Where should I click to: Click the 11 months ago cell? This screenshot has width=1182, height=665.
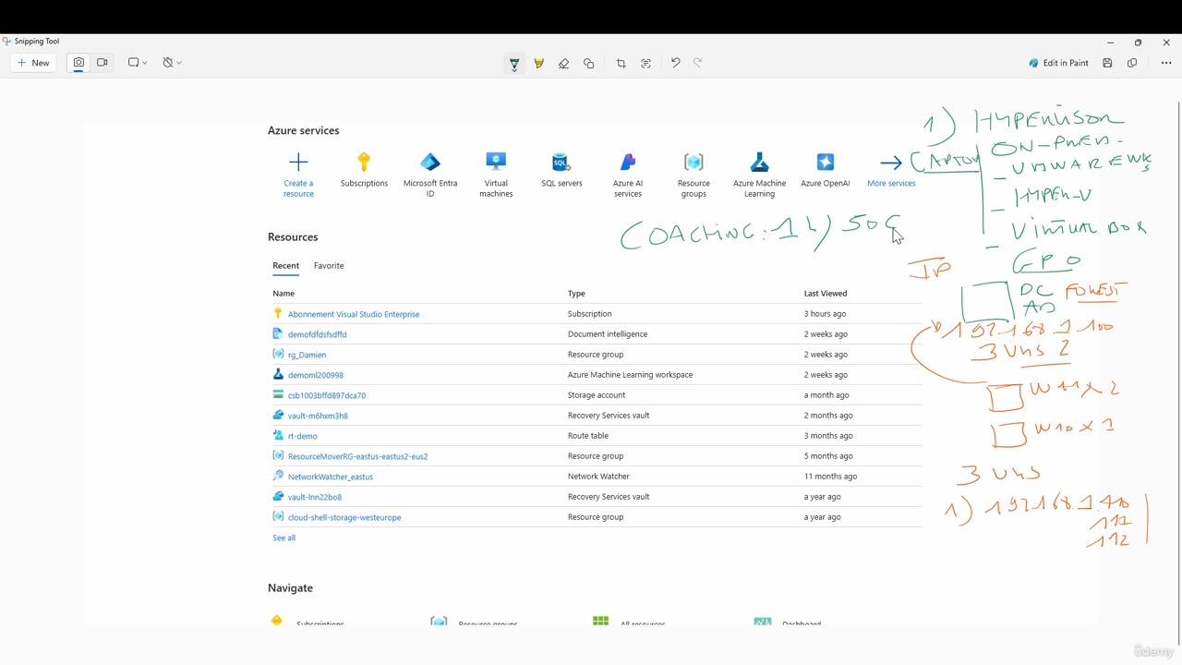pyautogui.click(x=830, y=477)
